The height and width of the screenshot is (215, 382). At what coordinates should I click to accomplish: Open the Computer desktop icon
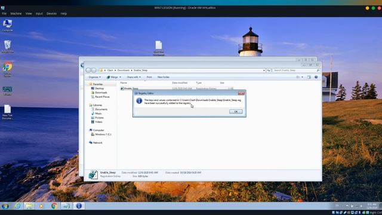pos(8,25)
